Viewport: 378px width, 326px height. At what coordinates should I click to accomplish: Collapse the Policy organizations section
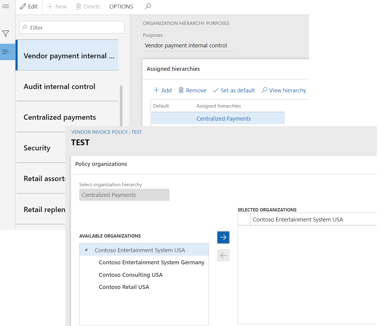click(101, 164)
